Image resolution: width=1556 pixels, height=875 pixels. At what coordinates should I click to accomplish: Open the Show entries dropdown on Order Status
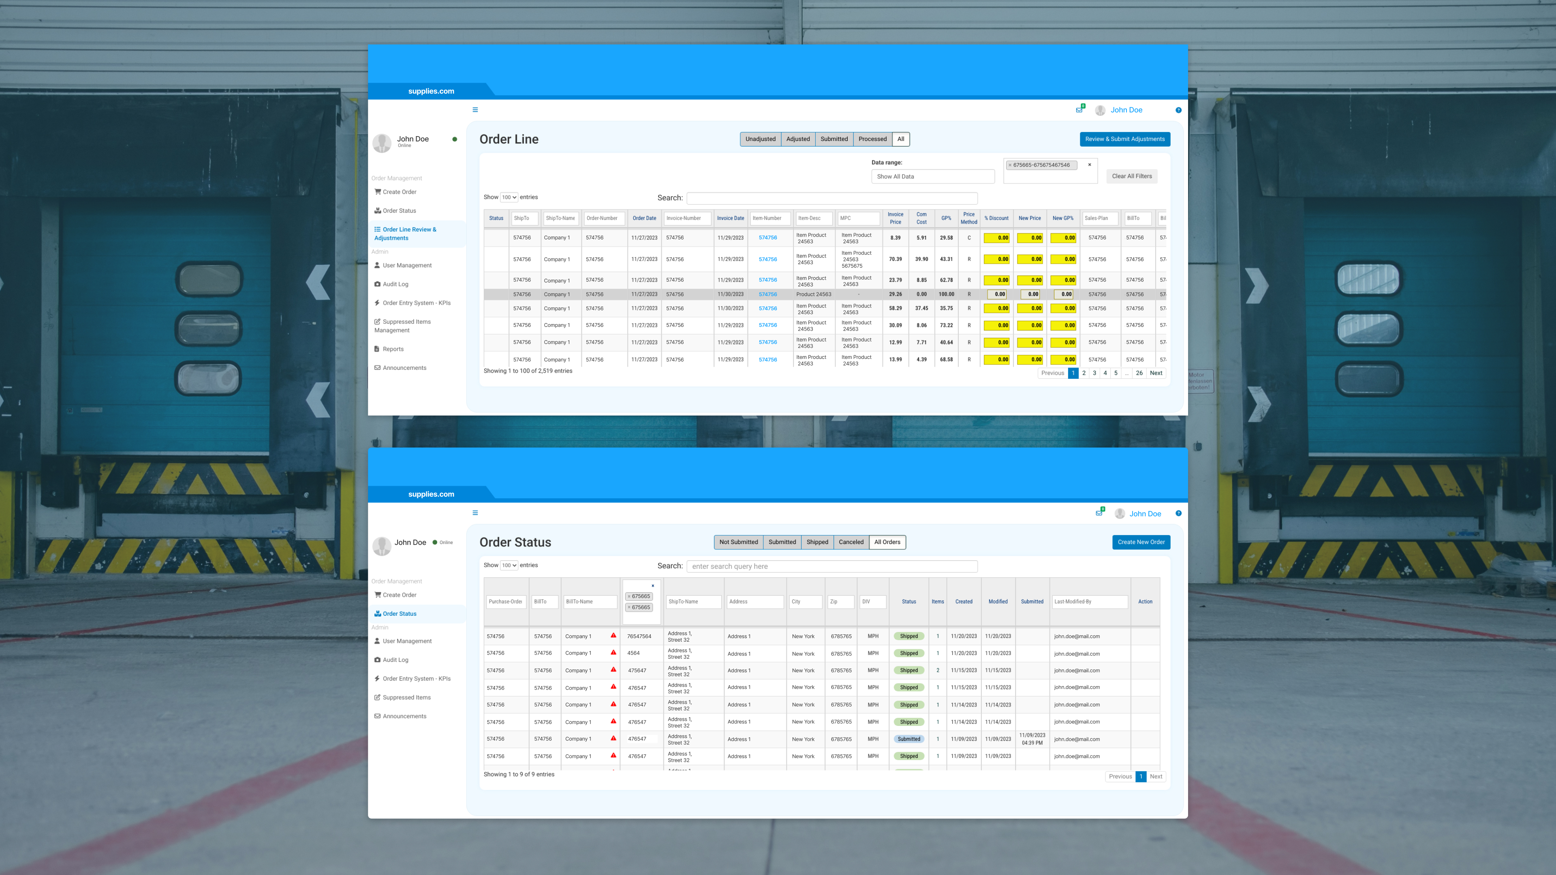509,566
